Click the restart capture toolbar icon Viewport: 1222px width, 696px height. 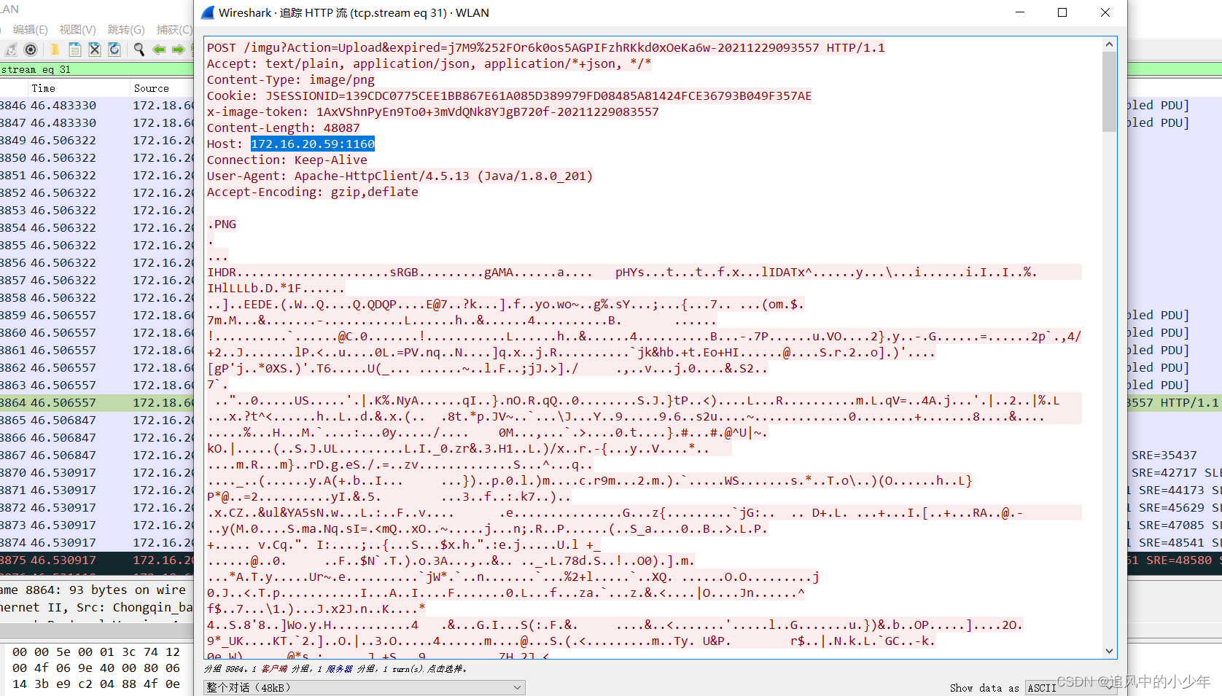click(11, 50)
